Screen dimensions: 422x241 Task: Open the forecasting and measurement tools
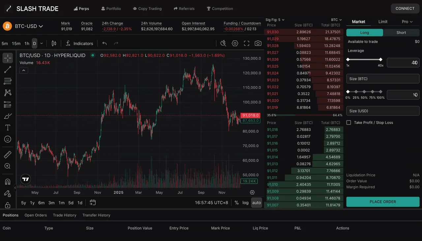(8, 104)
